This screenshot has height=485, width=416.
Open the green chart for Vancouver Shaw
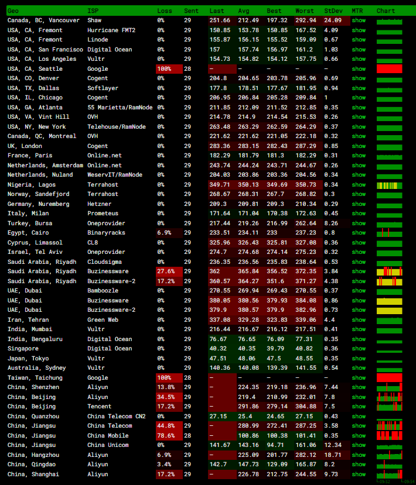click(x=390, y=21)
